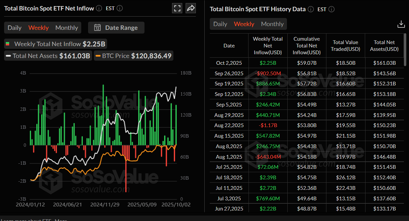This screenshot has height=221, width=409.
Task: Switch the chart to Monthly view
Action: pyautogui.click(x=67, y=28)
